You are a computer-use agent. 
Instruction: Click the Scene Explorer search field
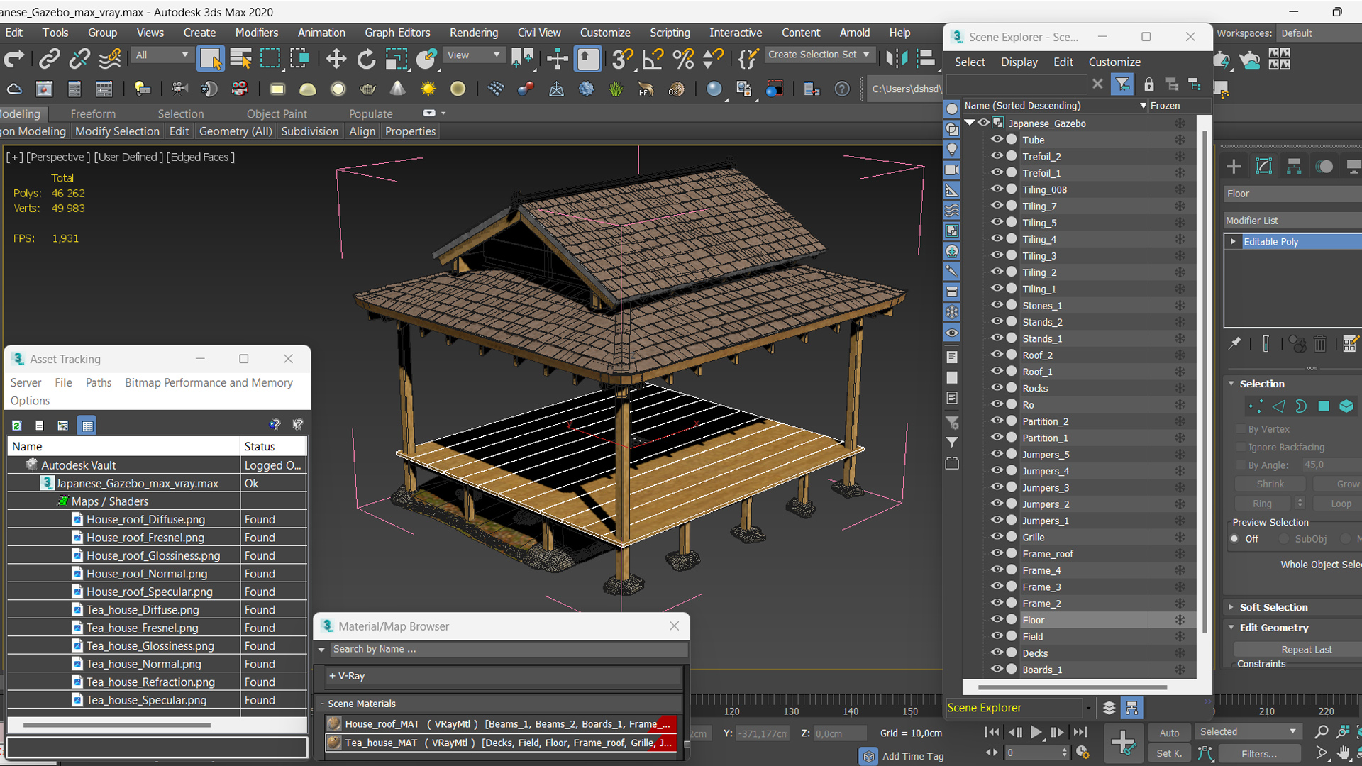click(1017, 84)
